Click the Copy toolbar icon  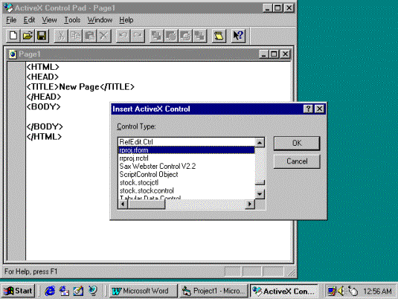(x=75, y=36)
